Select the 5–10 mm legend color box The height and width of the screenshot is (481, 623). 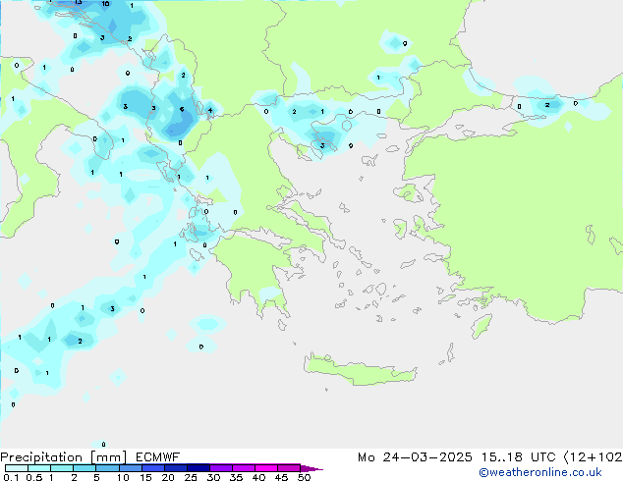[107, 468]
